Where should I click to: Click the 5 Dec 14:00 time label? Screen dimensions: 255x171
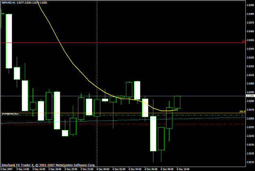pos(23,169)
